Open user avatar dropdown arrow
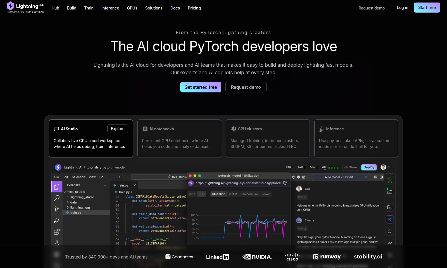The height and width of the screenshot is (268, 447). tap(389, 167)
